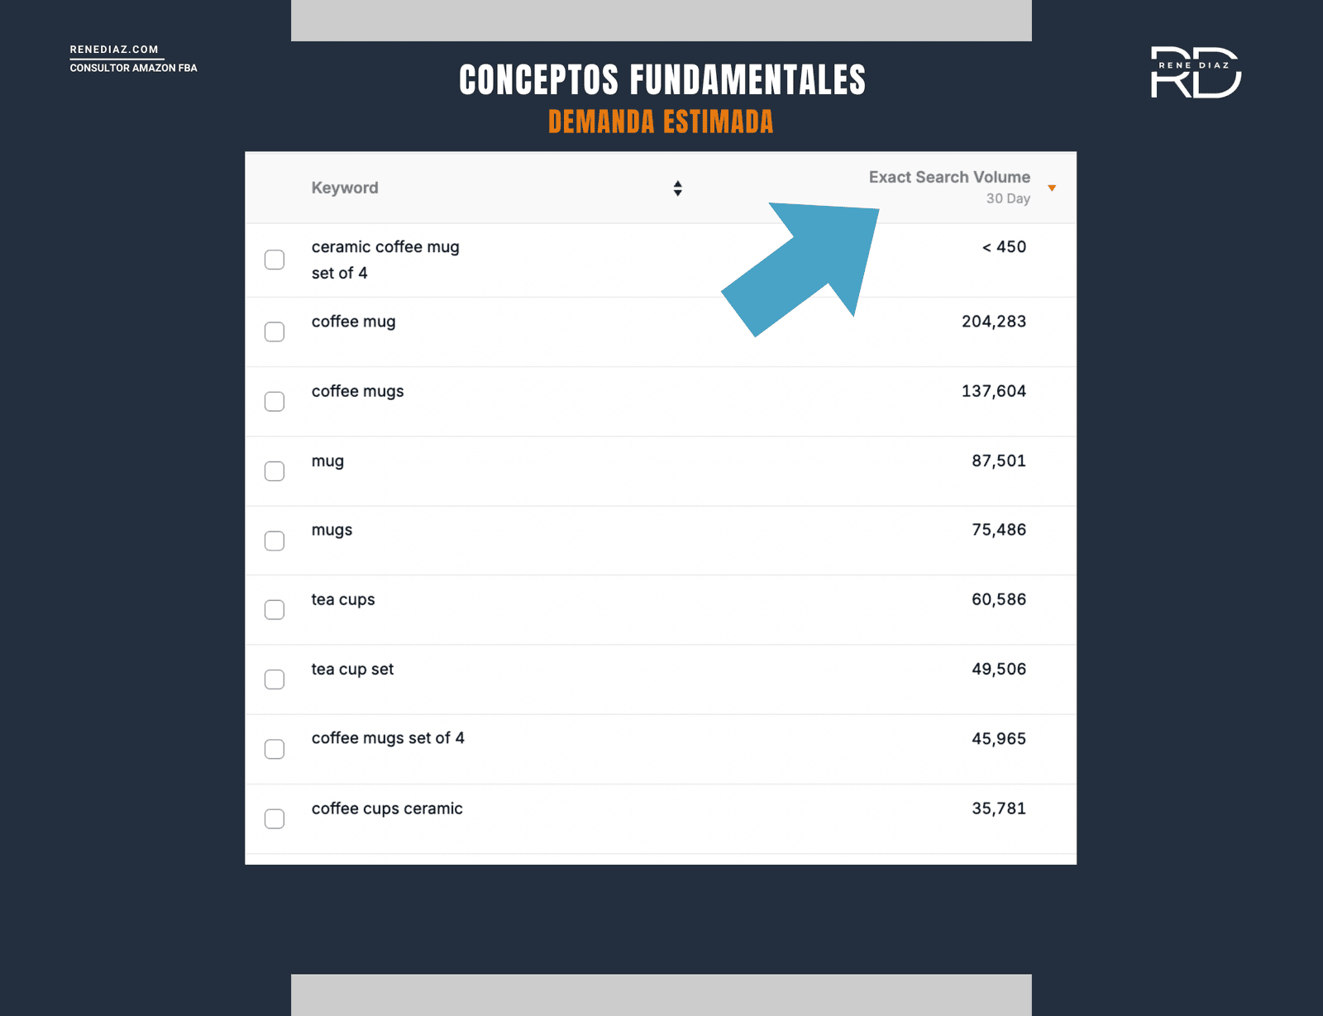Check the 'ceramic coffee mug set of 4' checkbox
The height and width of the screenshot is (1016, 1323).
275,260
